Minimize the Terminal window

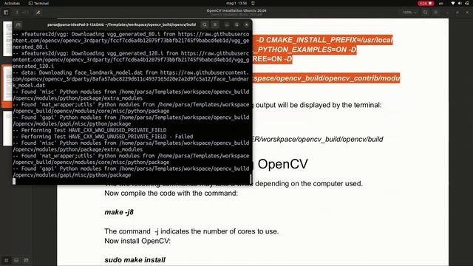click(x=227, y=24)
